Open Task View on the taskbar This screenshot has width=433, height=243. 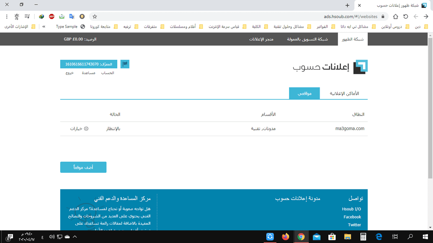pyautogui.click(x=395, y=237)
